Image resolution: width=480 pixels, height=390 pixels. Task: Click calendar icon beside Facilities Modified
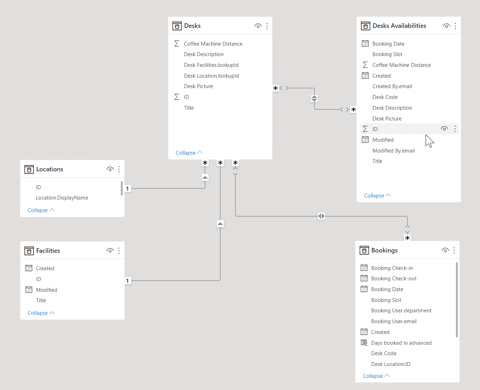(x=29, y=290)
